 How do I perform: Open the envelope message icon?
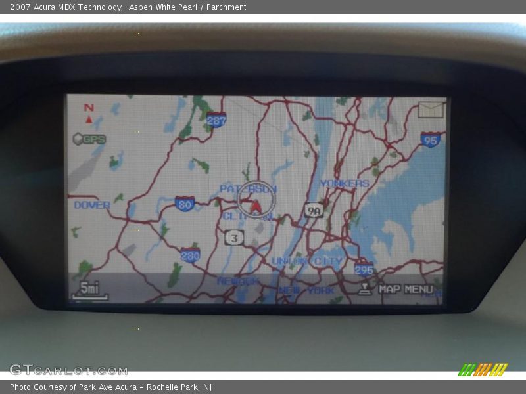[431, 110]
